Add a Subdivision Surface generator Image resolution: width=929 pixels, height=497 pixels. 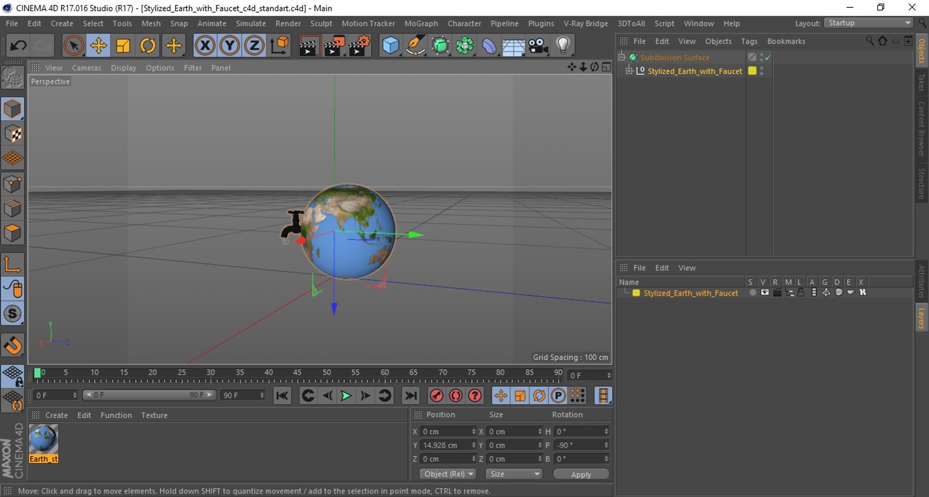[440, 46]
